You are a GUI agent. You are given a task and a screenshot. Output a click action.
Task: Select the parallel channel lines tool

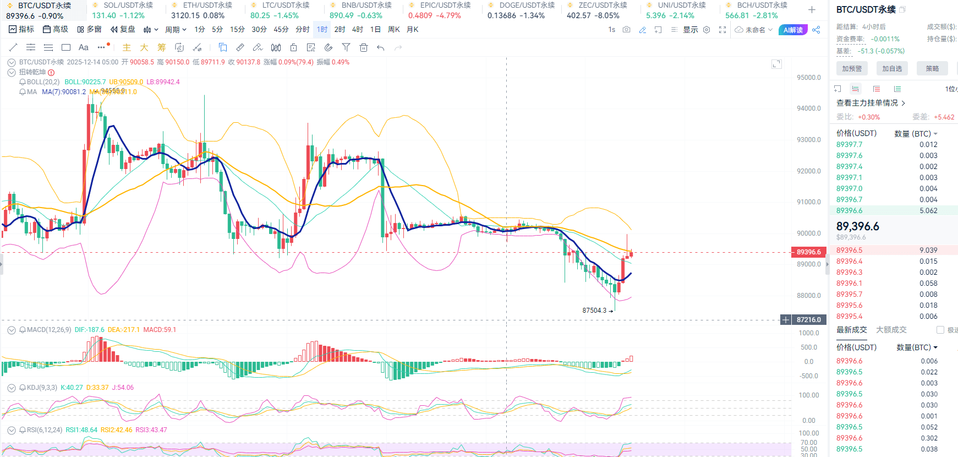click(x=31, y=47)
